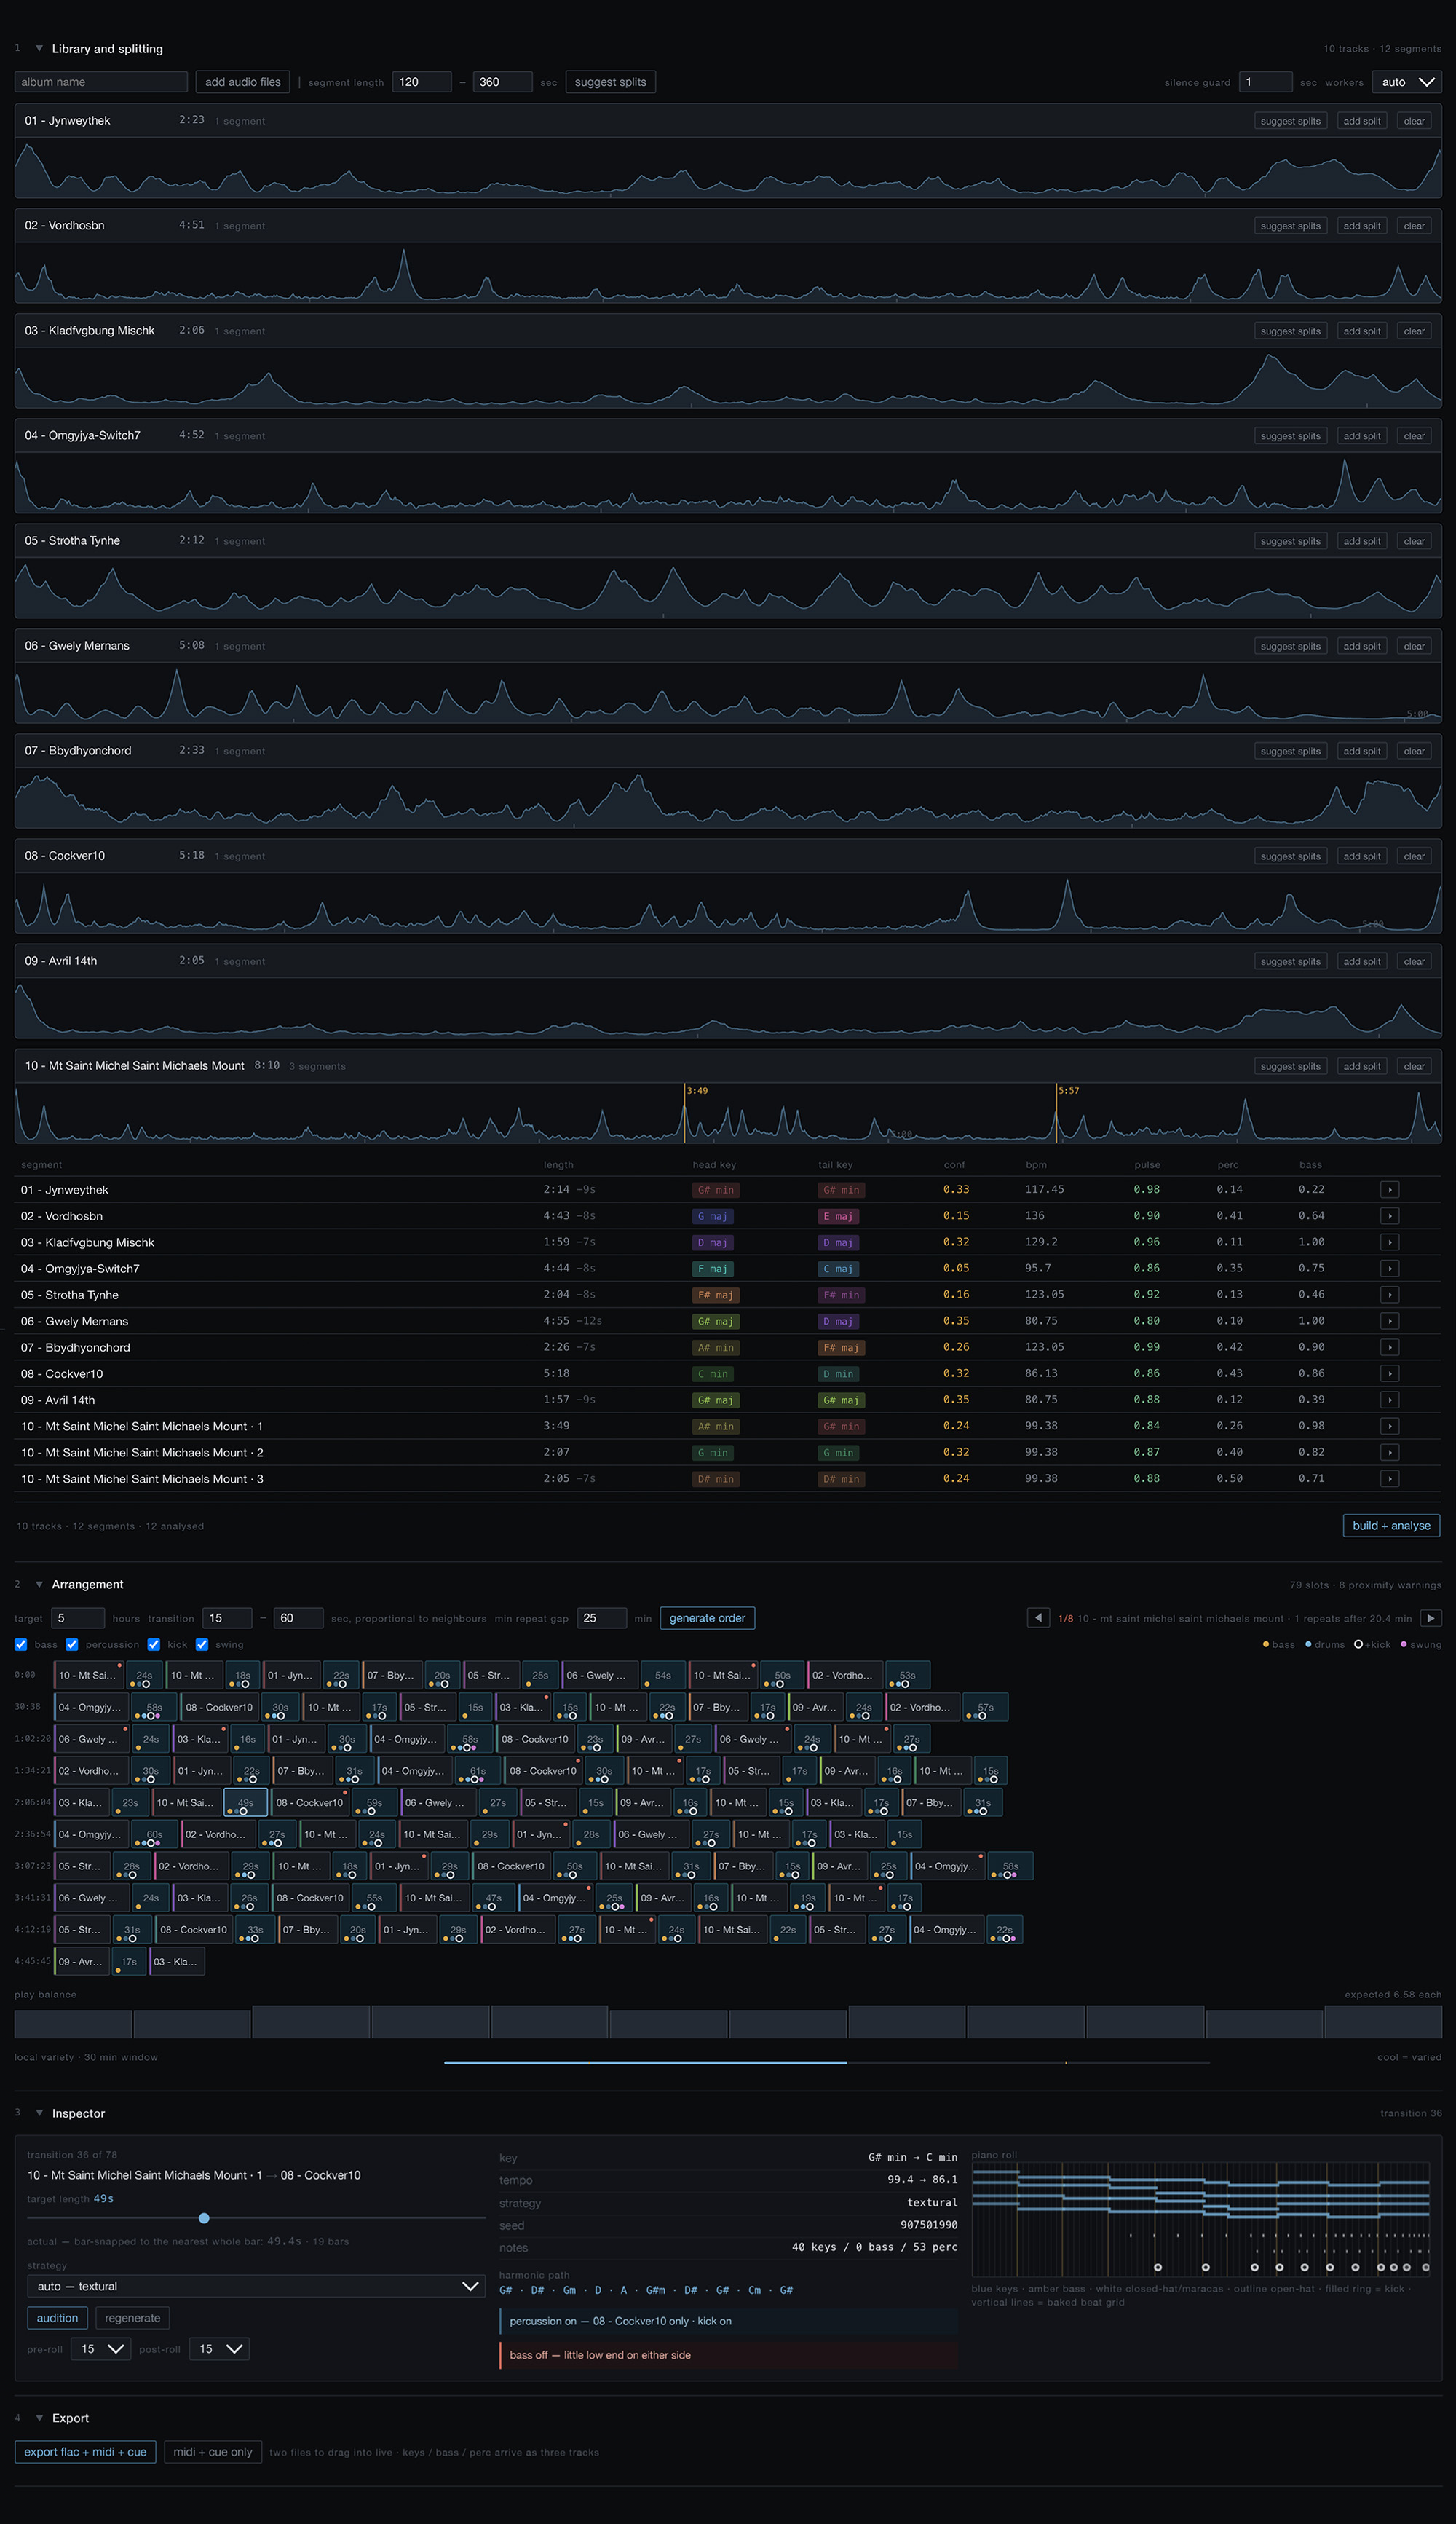Click the 5:57 split marker on track 10
Viewport: 1456px width, 2524px height.
[1057, 1113]
